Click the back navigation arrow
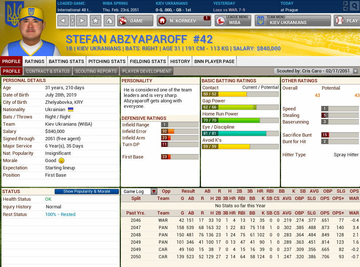360x267 pixels. 63,21
